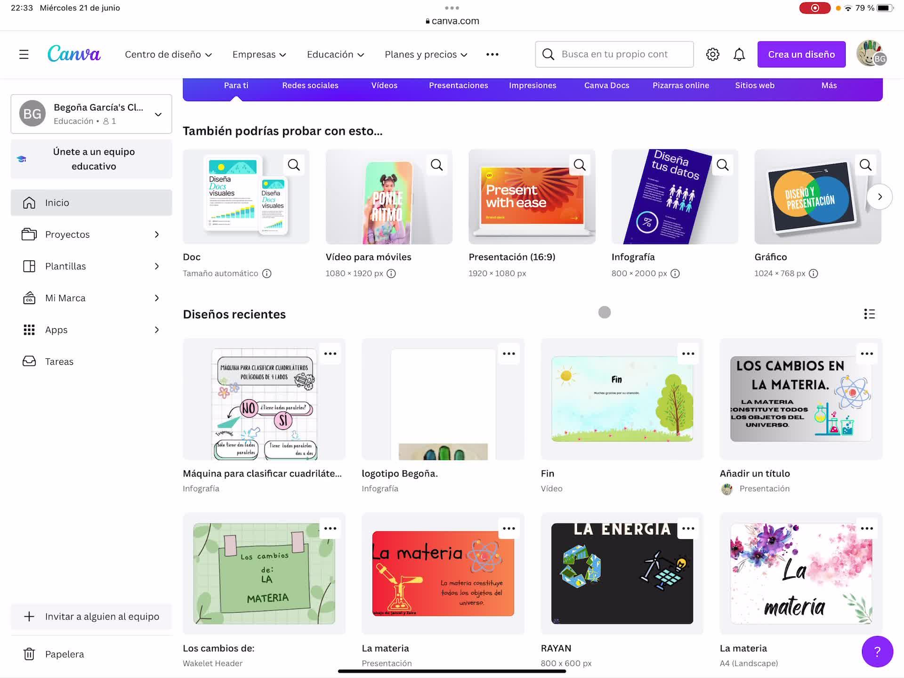Click the Crea un diseño button
This screenshot has width=904, height=678.
801,55
